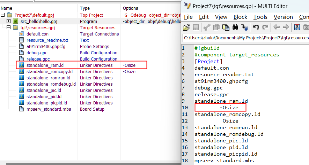This screenshot has height=165, width=309.
Task: Collapse the Project7\default.gpj top project
Action: point(3,15)
